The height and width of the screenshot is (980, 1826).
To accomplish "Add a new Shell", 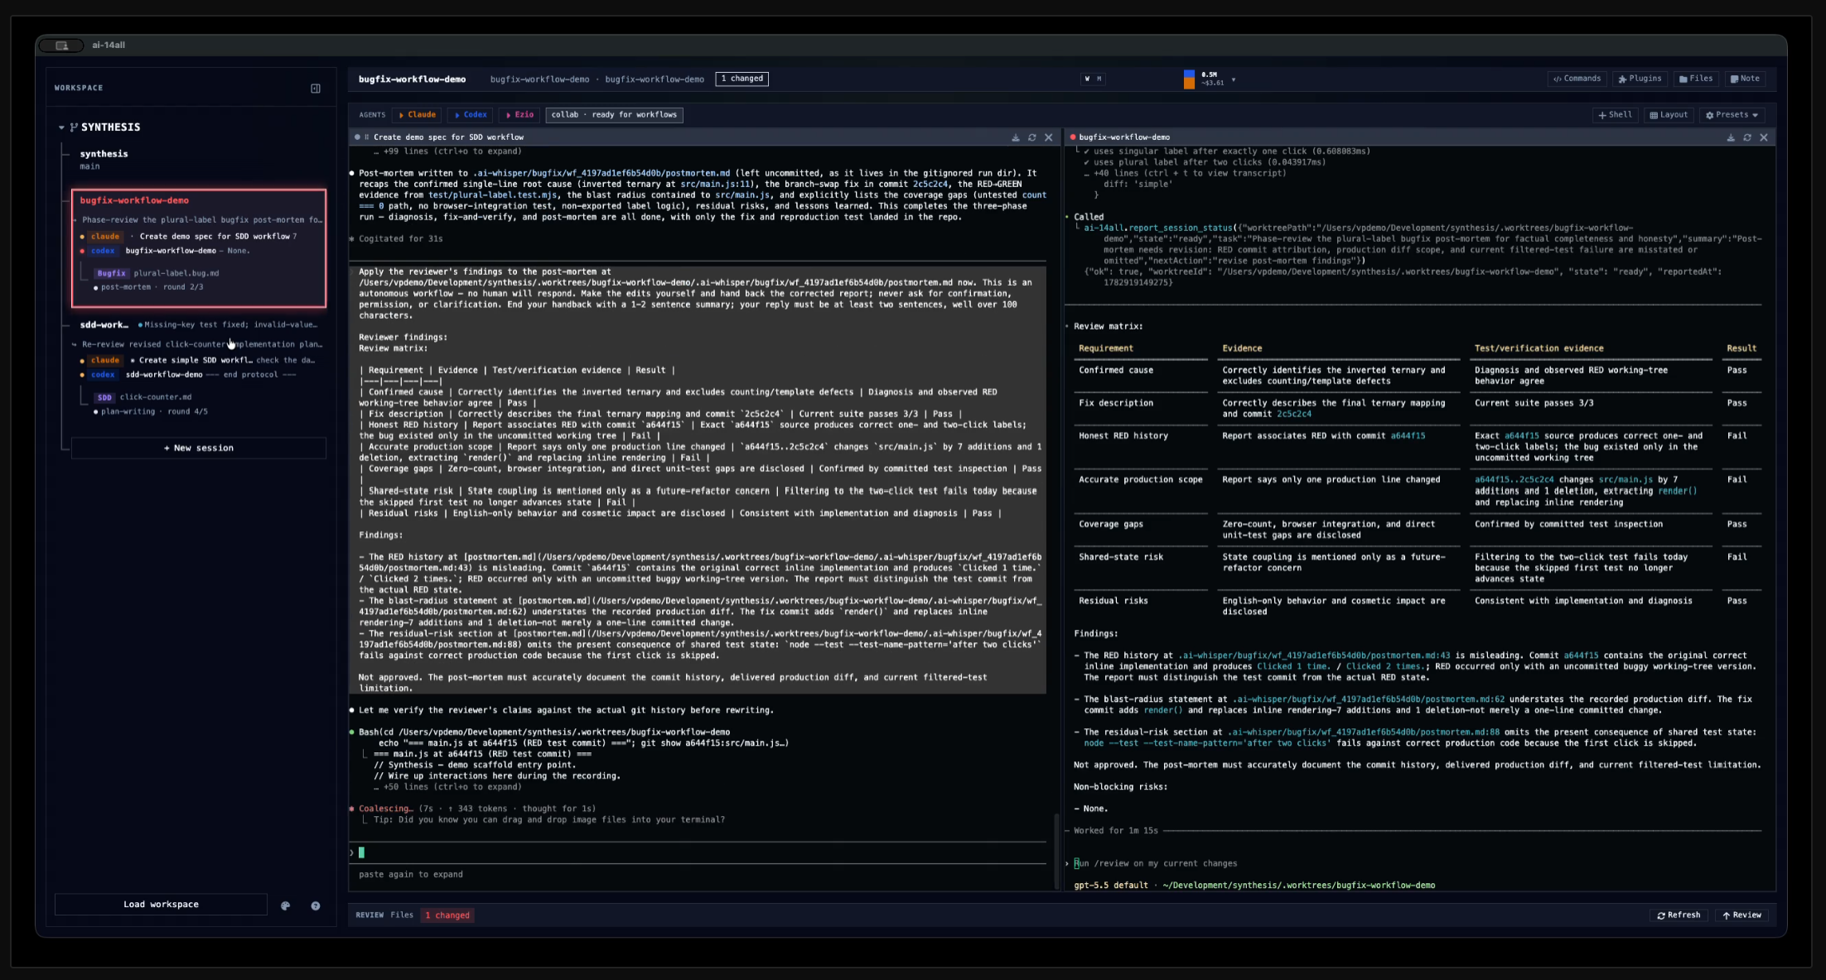I will click(1616, 115).
